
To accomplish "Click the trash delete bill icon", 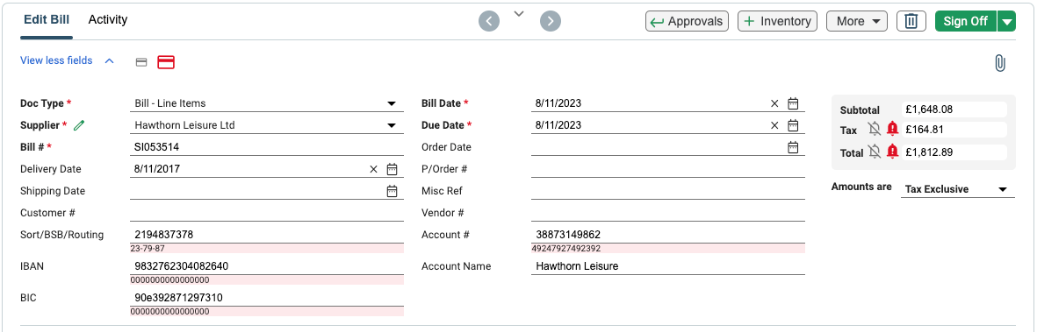I will [x=911, y=21].
